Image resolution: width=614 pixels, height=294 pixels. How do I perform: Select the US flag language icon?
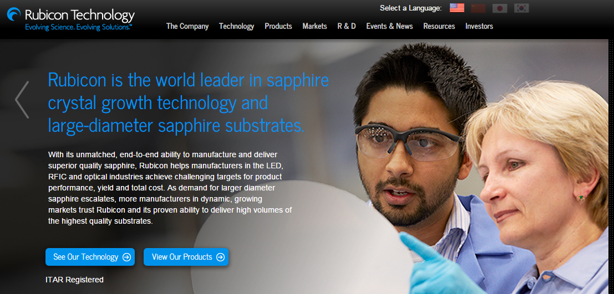[456, 8]
